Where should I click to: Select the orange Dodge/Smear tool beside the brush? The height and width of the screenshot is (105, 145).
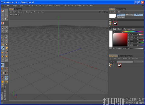pos(6,48)
